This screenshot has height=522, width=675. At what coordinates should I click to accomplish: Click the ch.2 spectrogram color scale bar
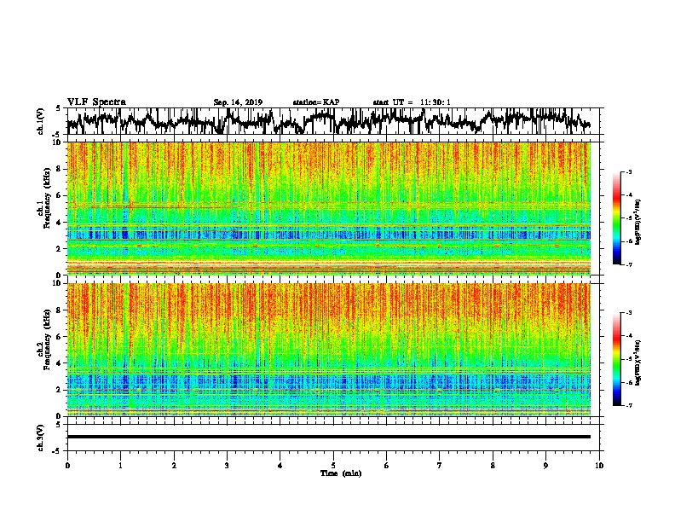(x=617, y=359)
